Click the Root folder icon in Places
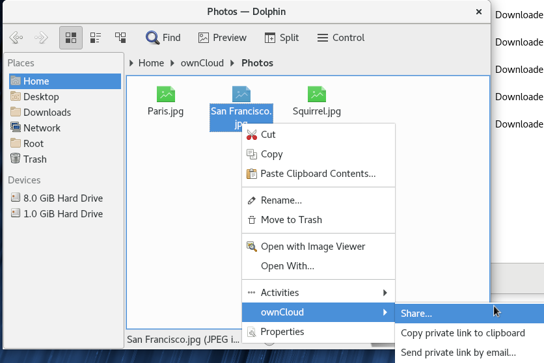Image resolution: width=544 pixels, height=363 pixels. pyautogui.click(x=15, y=143)
